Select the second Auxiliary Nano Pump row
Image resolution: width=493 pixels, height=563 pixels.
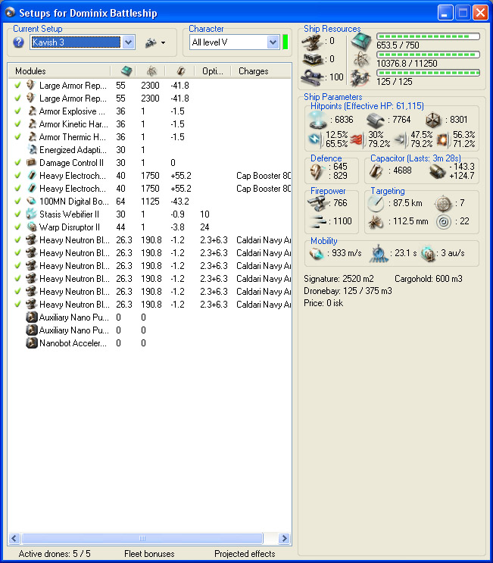tap(150, 330)
